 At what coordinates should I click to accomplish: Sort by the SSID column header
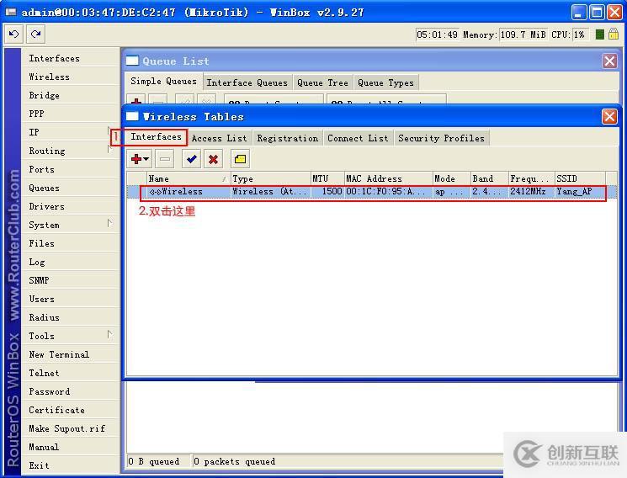click(x=580, y=178)
